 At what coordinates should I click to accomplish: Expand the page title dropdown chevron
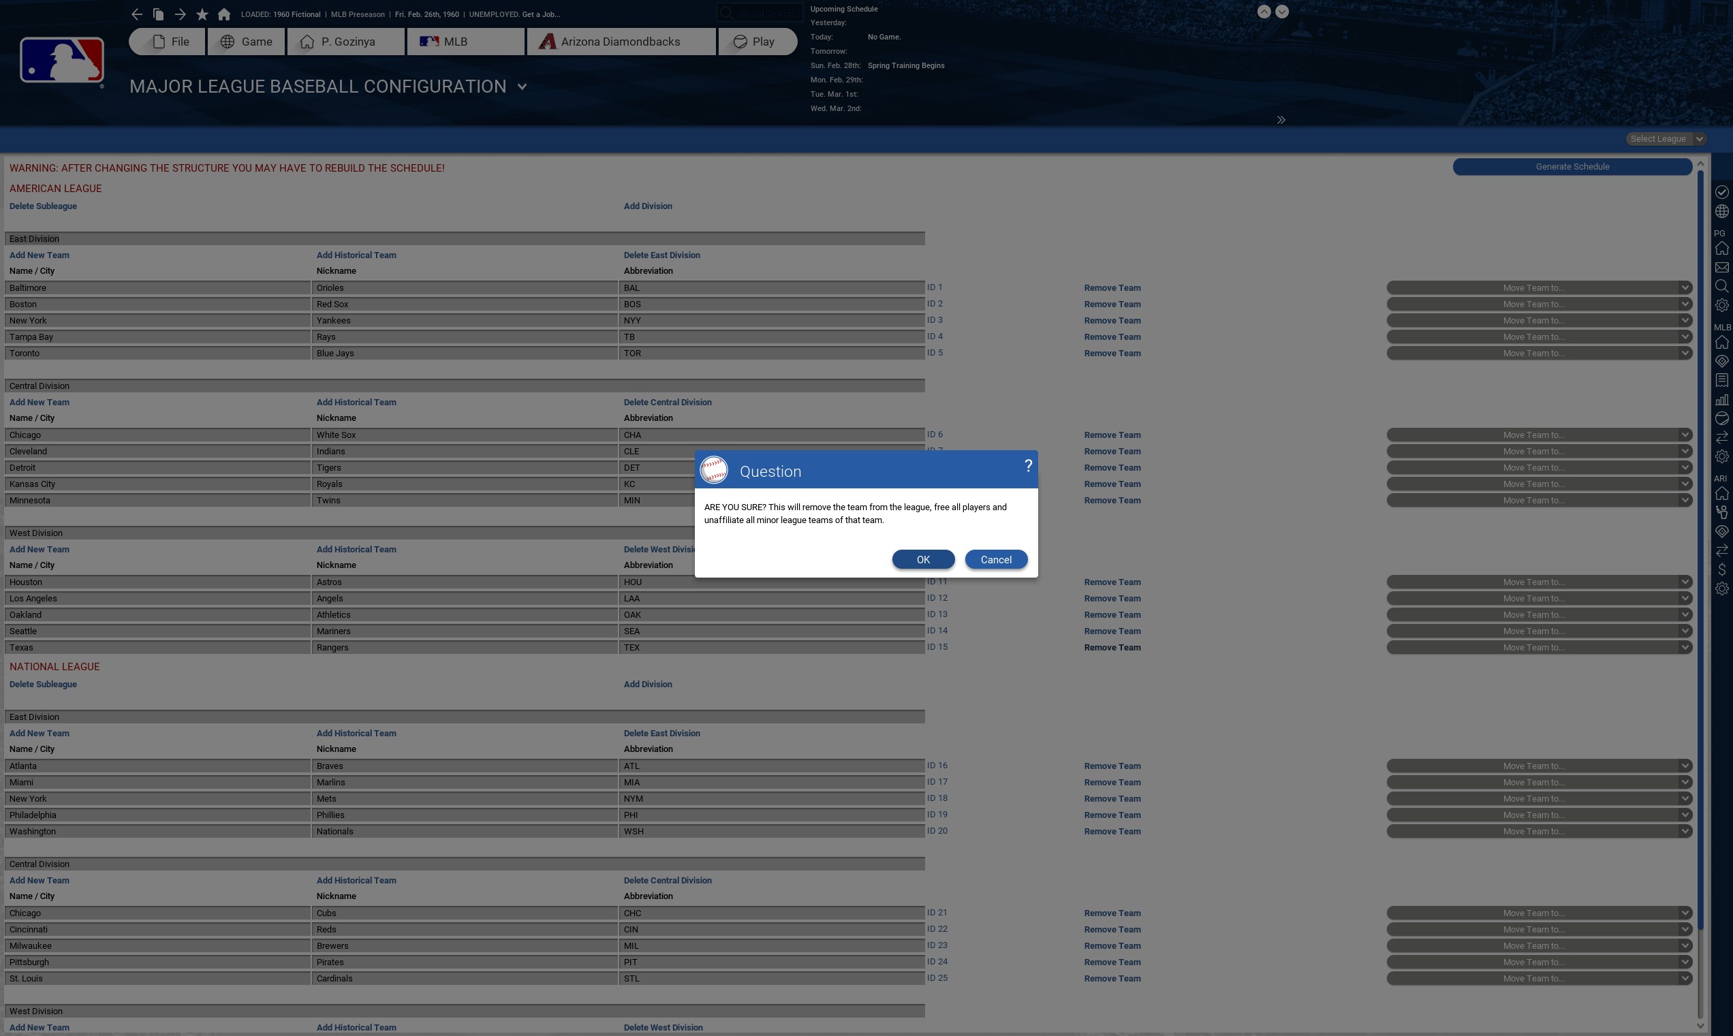522,87
